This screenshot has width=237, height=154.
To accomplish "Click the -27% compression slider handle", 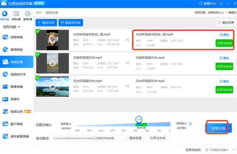I will click(139, 120).
